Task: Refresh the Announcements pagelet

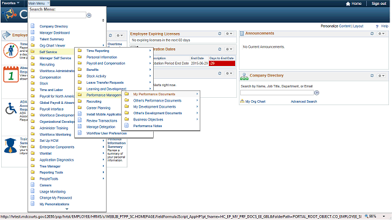Action: coord(372,34)
